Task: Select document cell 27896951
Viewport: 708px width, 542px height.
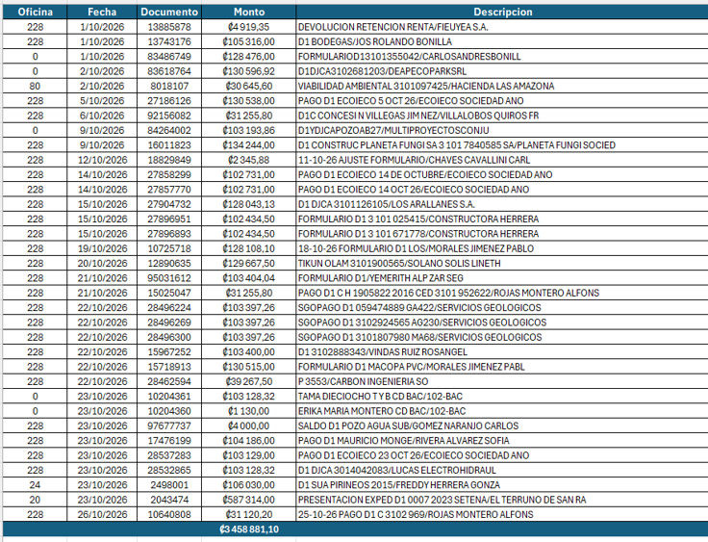Action: pyautogui.click(x=169, y=219)
